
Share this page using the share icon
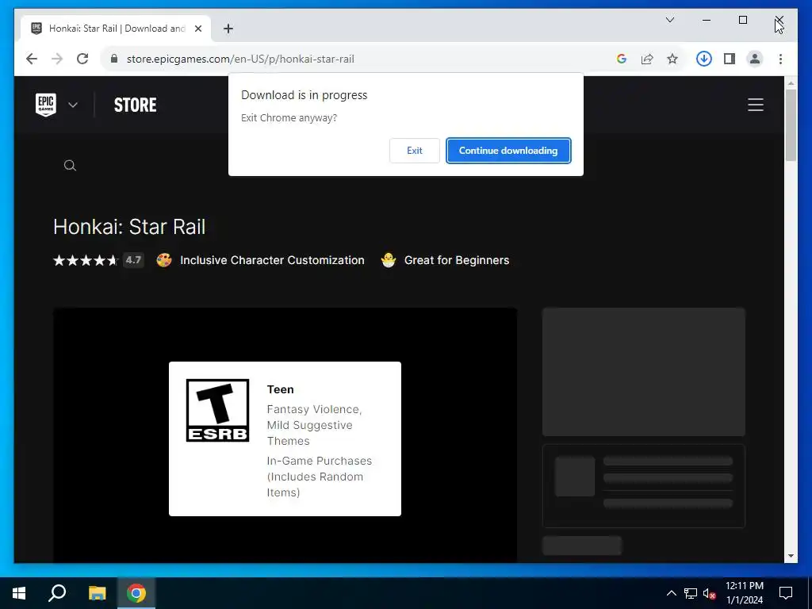(647, 59)
